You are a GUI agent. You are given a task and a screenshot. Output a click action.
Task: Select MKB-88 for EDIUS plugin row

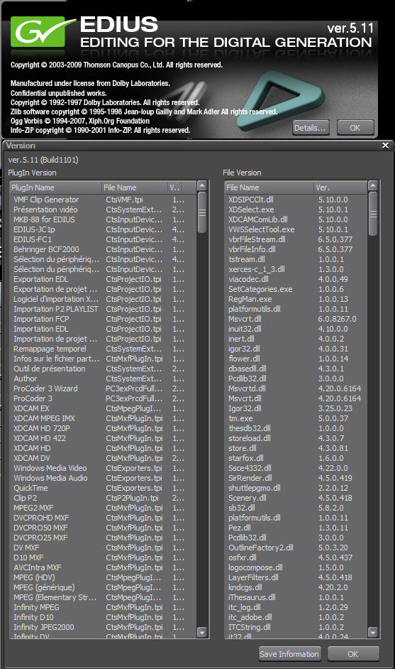103,219
